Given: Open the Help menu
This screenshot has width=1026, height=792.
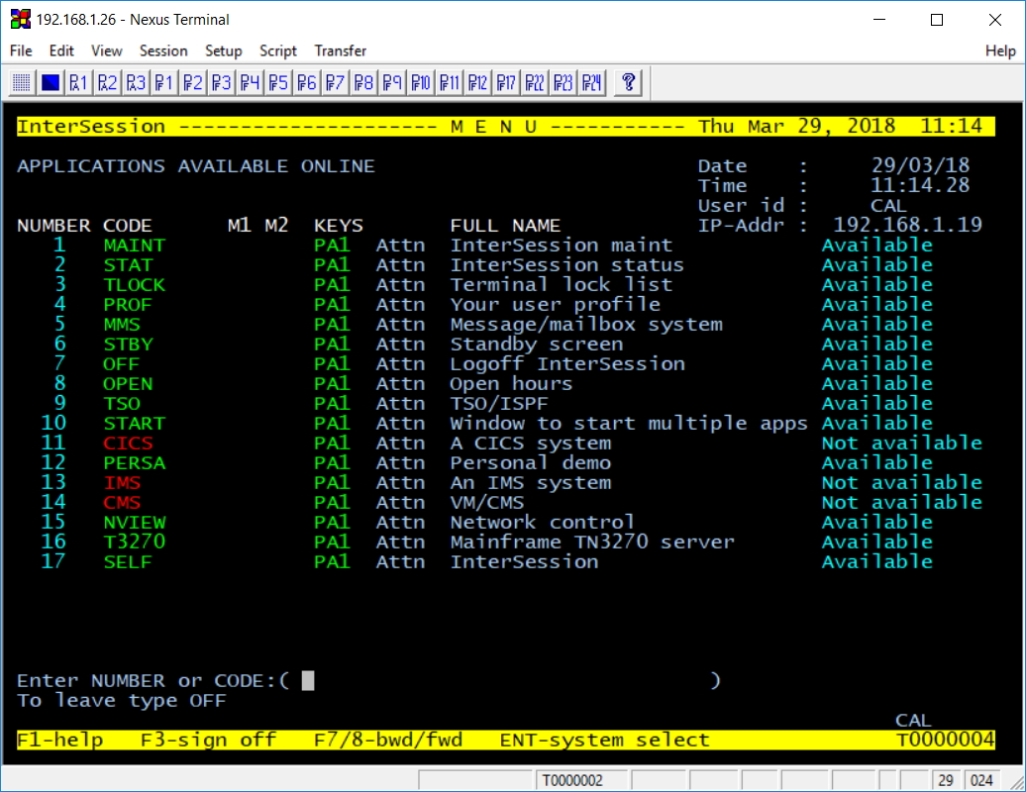Looking at the screenshot, I should coord(1000,50).
